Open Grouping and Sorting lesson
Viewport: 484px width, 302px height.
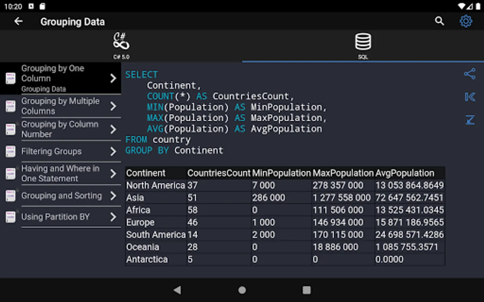coord(61,196)
